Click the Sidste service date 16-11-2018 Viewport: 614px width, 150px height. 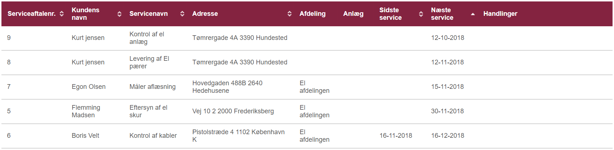click(x=395, y=136)
